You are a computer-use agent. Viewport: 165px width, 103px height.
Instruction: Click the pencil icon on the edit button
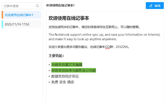[x=151, y=6]
